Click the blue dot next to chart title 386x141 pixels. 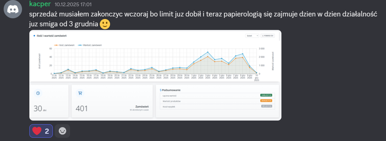click(34, 36)
